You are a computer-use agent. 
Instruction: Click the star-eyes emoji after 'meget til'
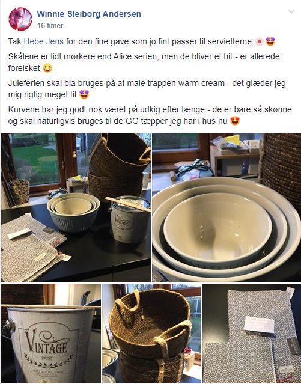click(x=84, y=94)
